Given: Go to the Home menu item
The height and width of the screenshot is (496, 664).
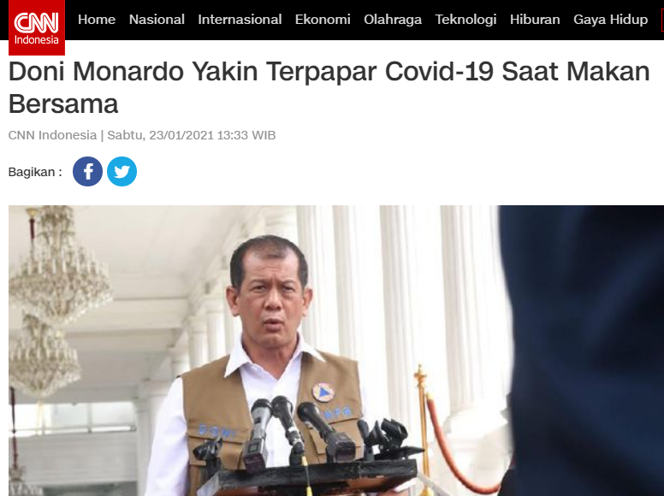Looking at the screenshot, I should point(97,20).
